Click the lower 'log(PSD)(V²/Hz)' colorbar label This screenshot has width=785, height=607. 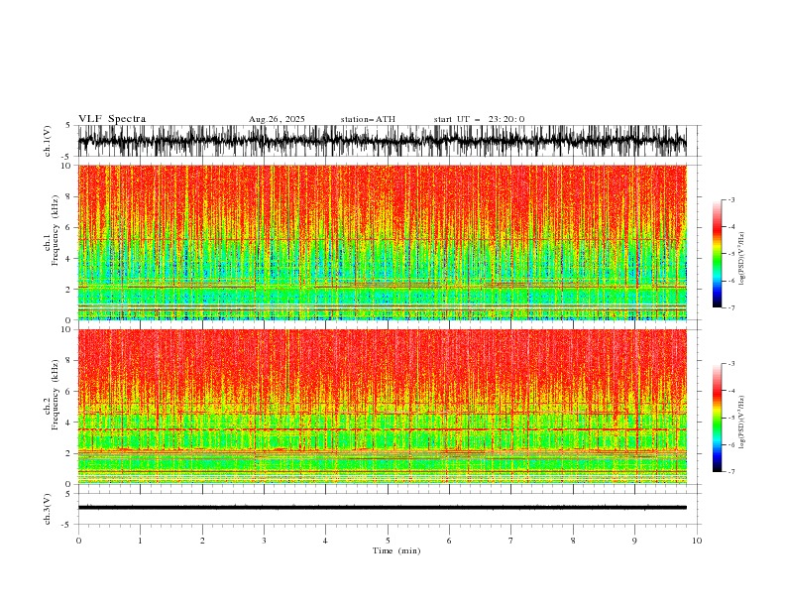click(741, 423)
